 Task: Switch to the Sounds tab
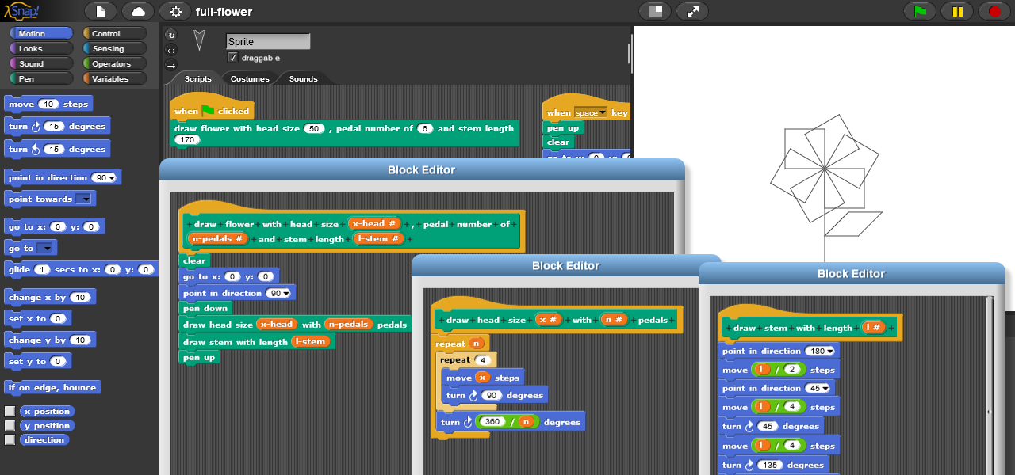303,78
